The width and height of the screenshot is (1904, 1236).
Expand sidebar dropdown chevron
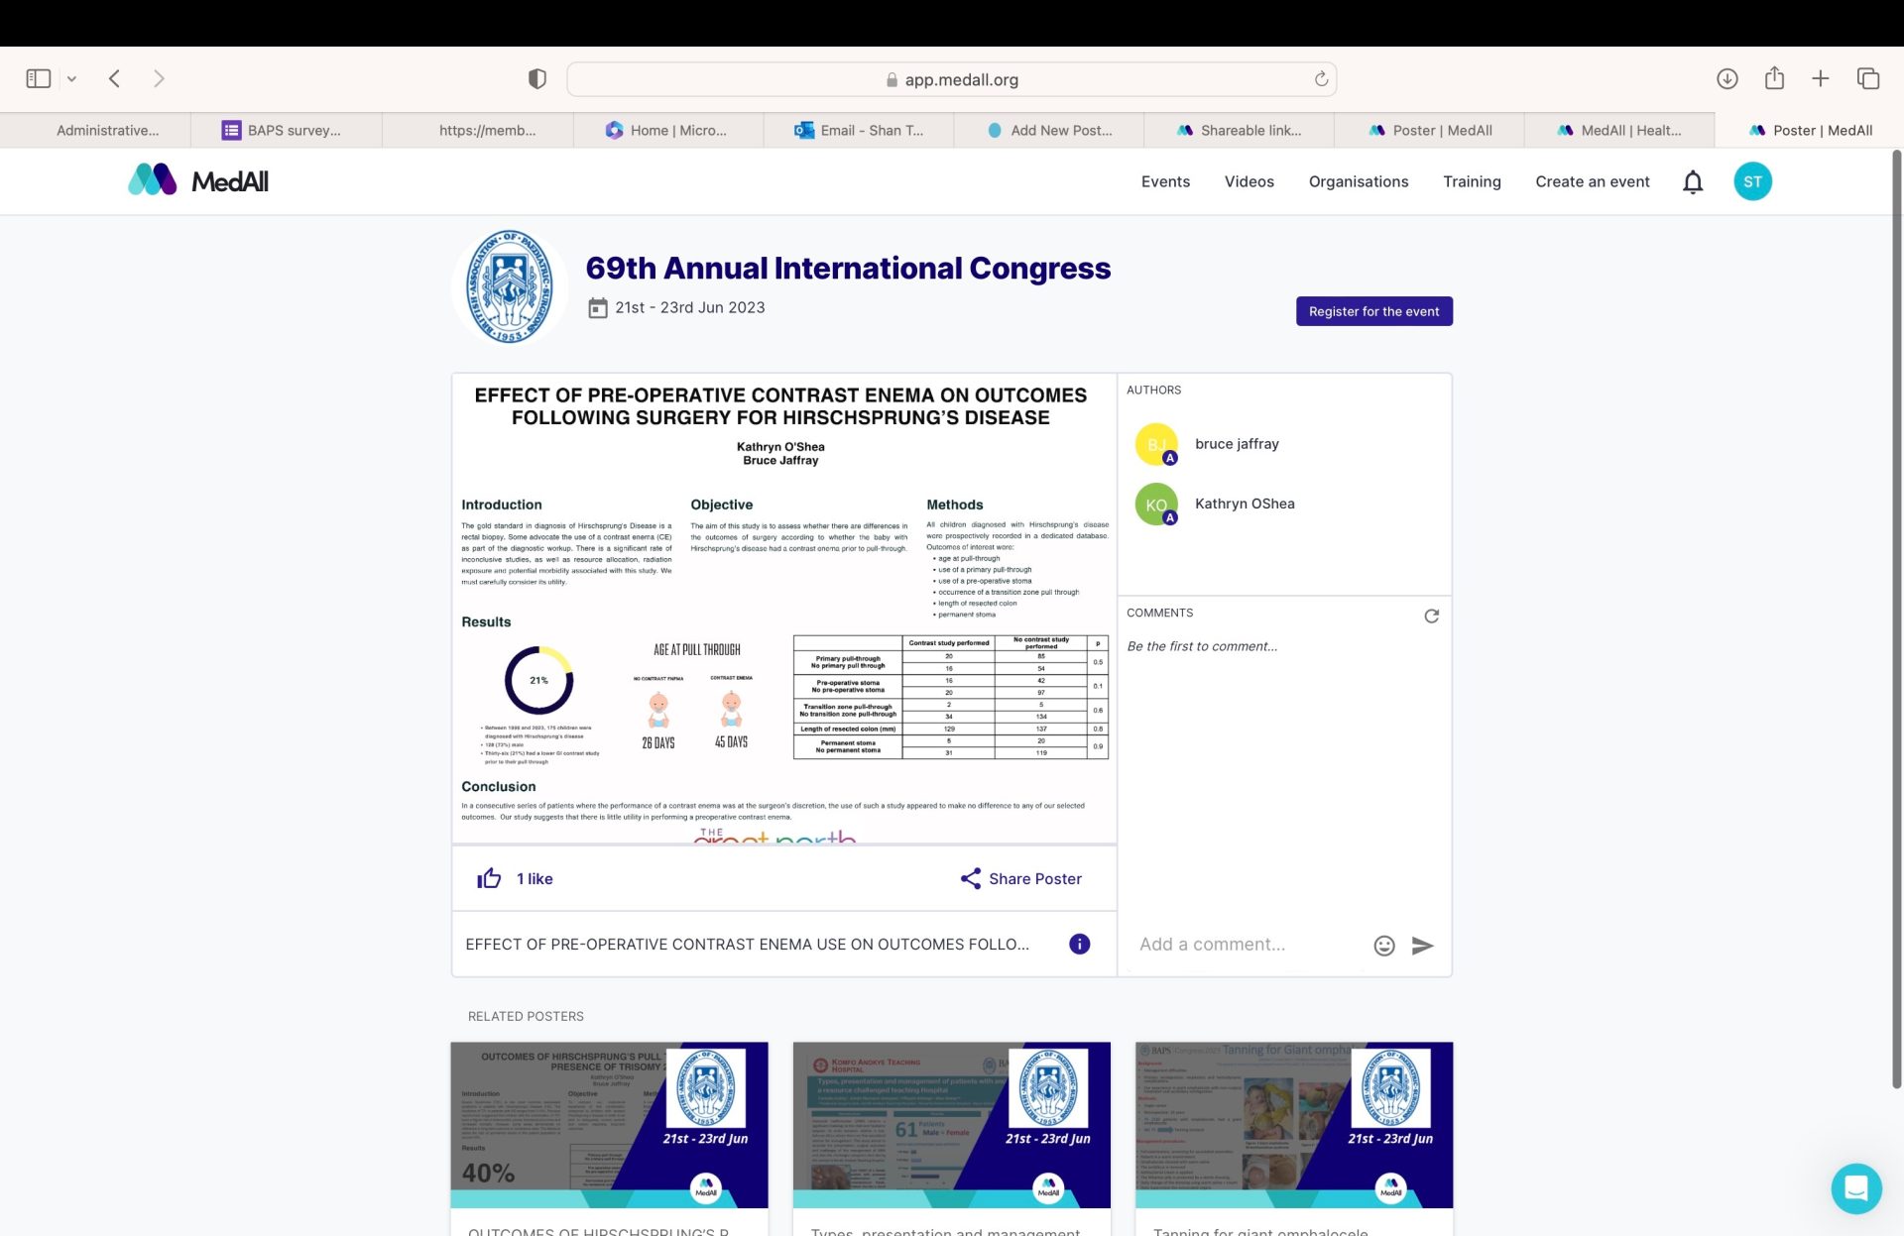(x=71, y=79)
